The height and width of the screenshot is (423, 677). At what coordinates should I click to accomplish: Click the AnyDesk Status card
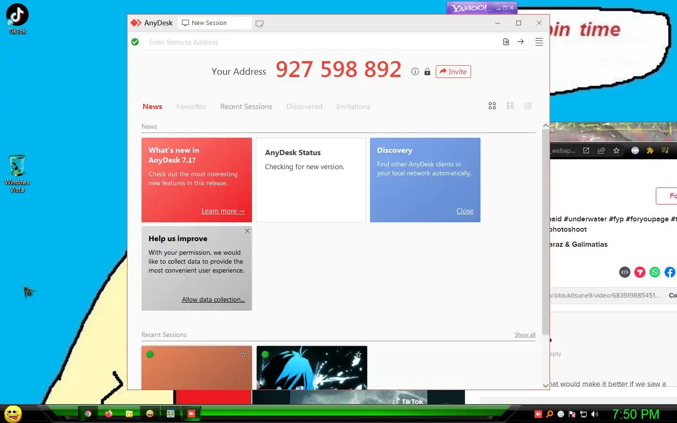[311, 180]
